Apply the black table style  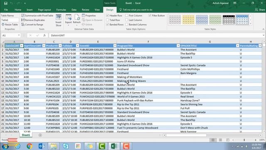point(229,20)
